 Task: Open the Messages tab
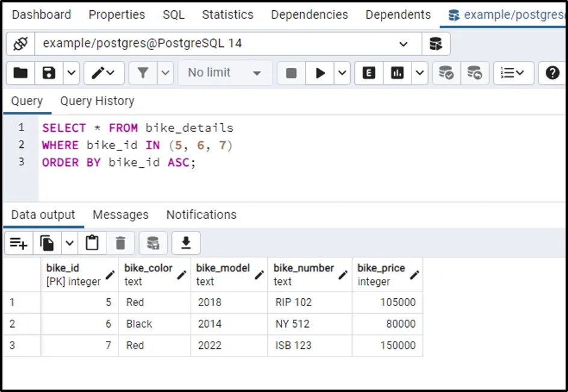(x=120, y=215)
